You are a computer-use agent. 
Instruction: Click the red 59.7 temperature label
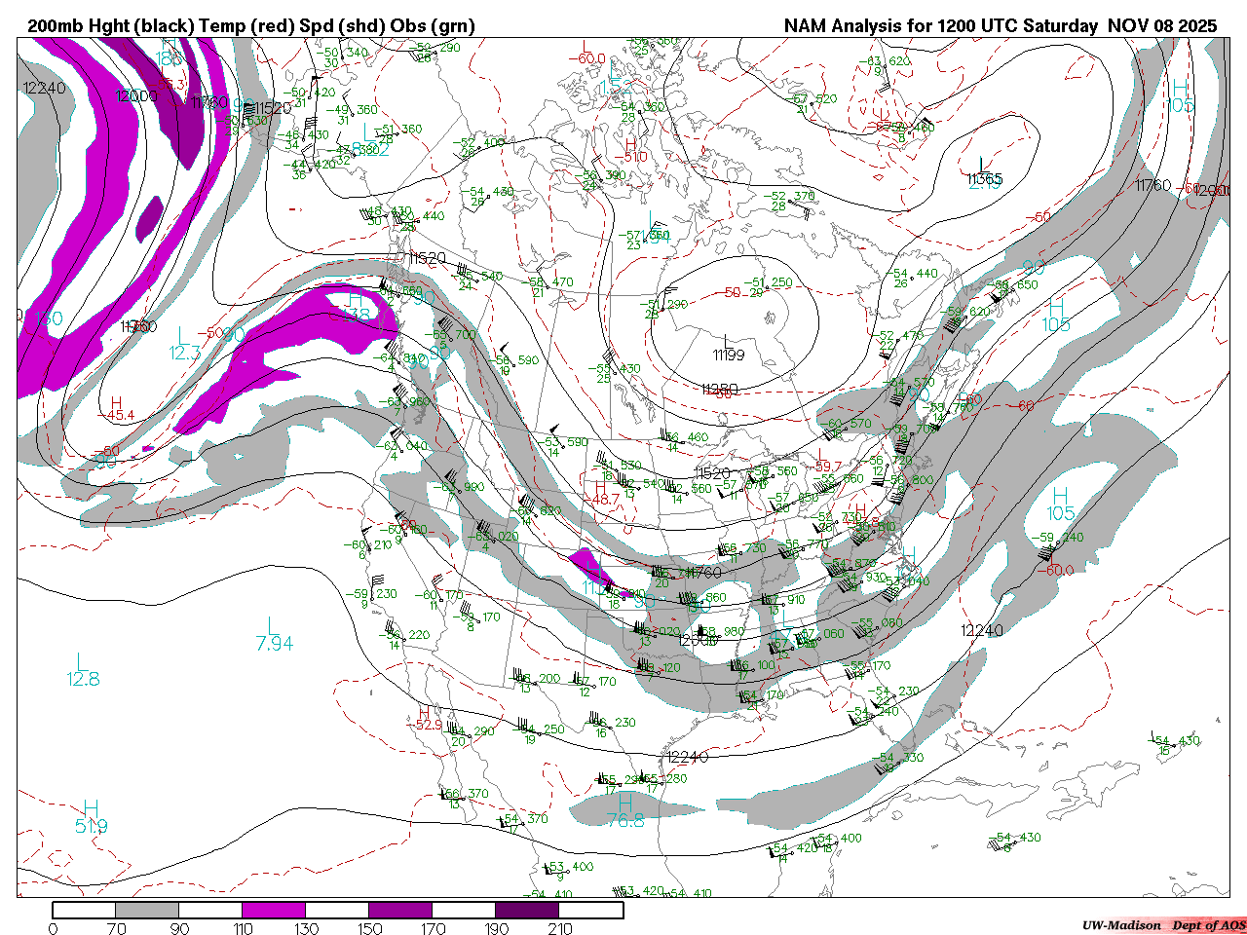click(x=827, y=467)
